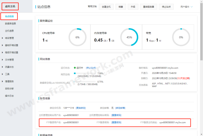Click the 0.75% database space value
Viewport: 203px width, 136px height.
(100, 82)
